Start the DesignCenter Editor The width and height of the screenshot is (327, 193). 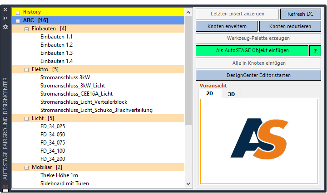pyautogui.click(x=258, y=75)
